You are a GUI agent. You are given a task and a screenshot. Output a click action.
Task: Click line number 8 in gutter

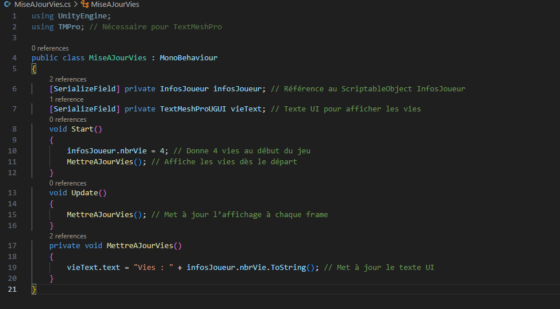click(x=14, y=129)
